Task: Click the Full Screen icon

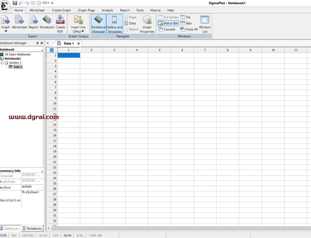Action: [160, 17]
